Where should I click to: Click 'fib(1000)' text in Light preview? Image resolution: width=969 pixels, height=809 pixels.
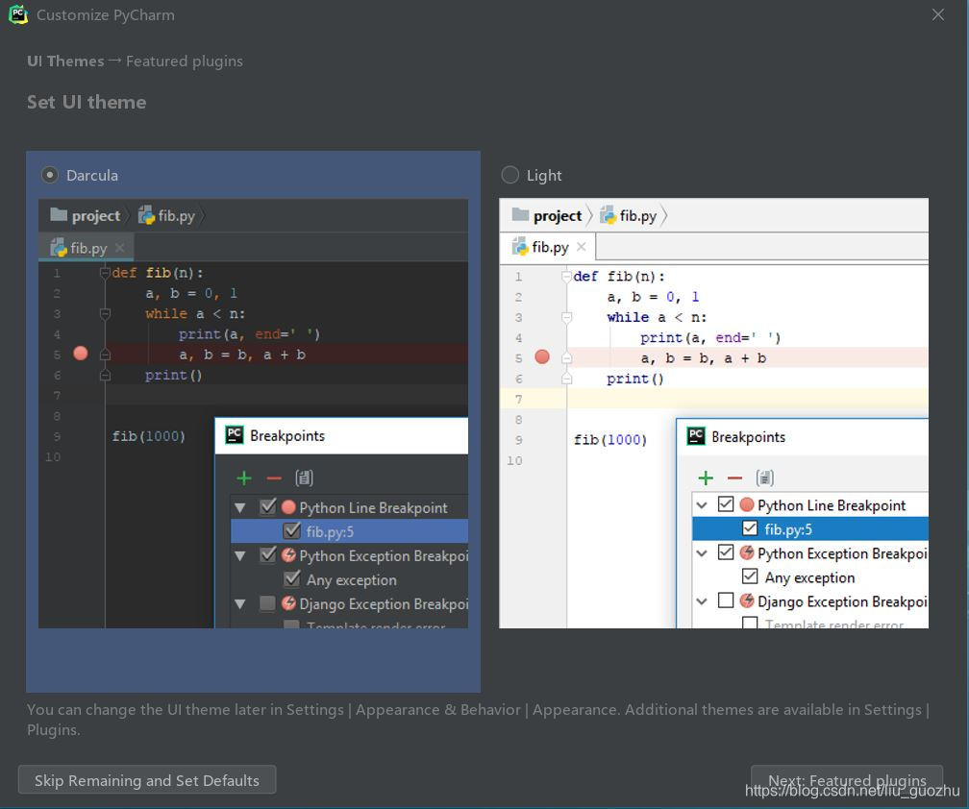click(609, 440)
